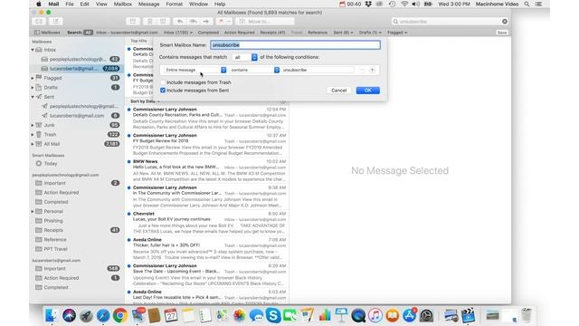Flag the message with the red flag icon
The height and width of the screenshot is (326, 579).
coord(221,22)
